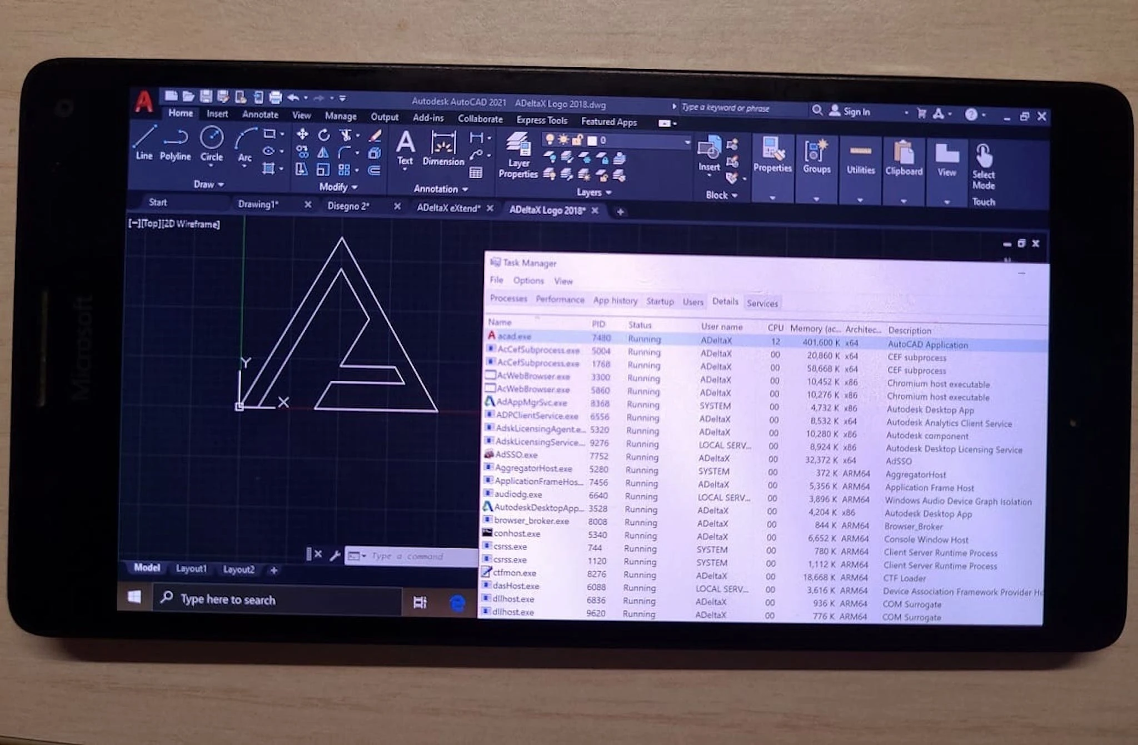This screenshot has width=1138, height=745.
Task: Sort by the Memory column header
Action: (x=815, y=329)
